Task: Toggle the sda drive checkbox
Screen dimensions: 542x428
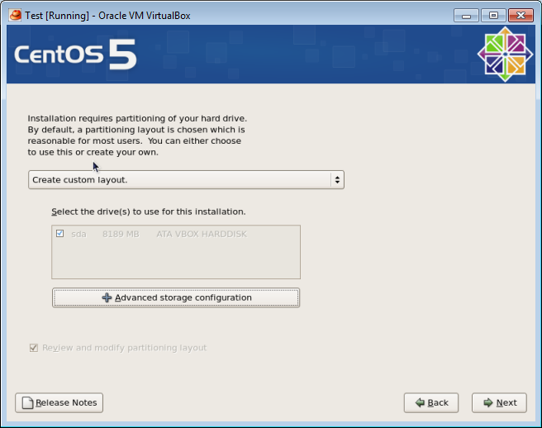Action: coord(59,234)
